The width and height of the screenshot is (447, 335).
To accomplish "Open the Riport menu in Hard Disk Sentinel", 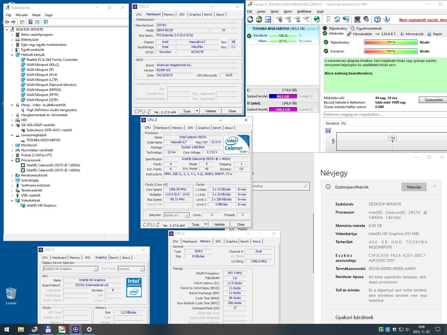I will (288, 11).
